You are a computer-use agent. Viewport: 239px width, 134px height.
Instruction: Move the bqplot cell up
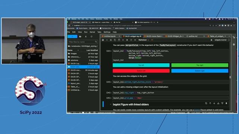(210, 103)
